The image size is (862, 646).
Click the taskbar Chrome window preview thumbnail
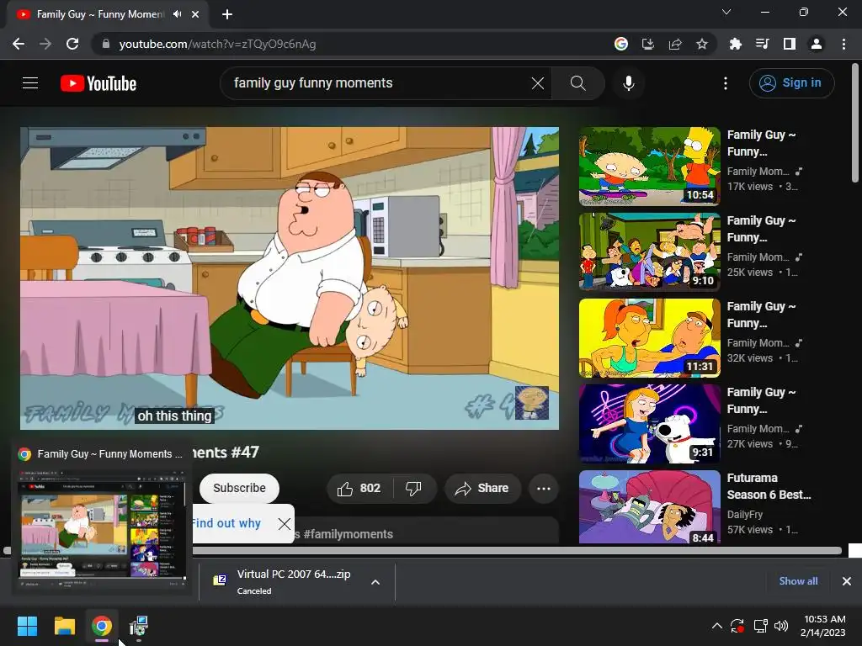[x=102, y=528]
